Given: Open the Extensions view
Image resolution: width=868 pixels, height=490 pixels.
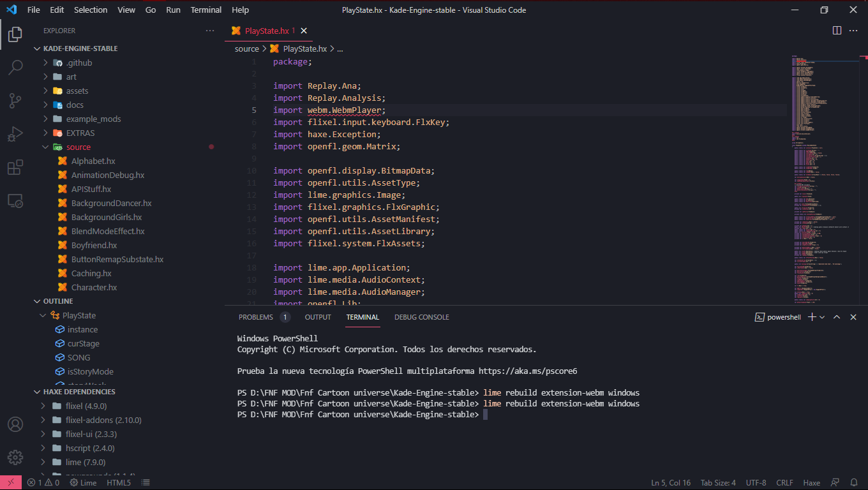Looking at the screenshot, I should pos(15,167).
